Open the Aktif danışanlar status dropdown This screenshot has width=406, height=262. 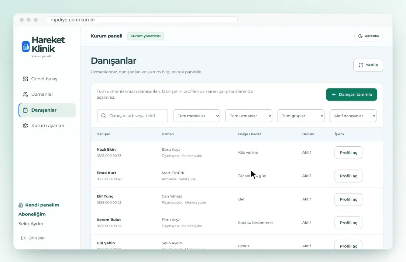(x=353, y=116)
